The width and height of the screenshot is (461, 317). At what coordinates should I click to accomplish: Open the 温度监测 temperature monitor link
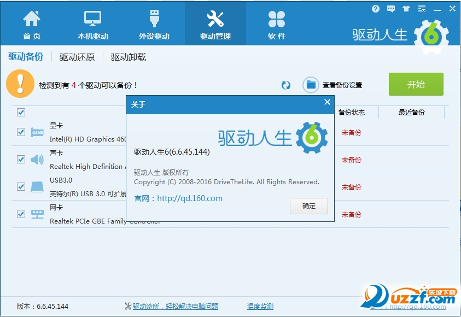pyautogui.click(x=260, y=307)
